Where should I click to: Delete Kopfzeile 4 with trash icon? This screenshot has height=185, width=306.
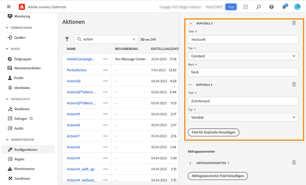tap(294, 85)
